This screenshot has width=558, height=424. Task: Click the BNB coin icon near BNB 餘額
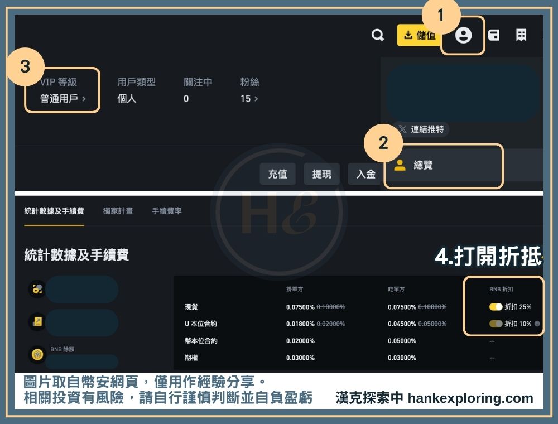tap(37, 354)
